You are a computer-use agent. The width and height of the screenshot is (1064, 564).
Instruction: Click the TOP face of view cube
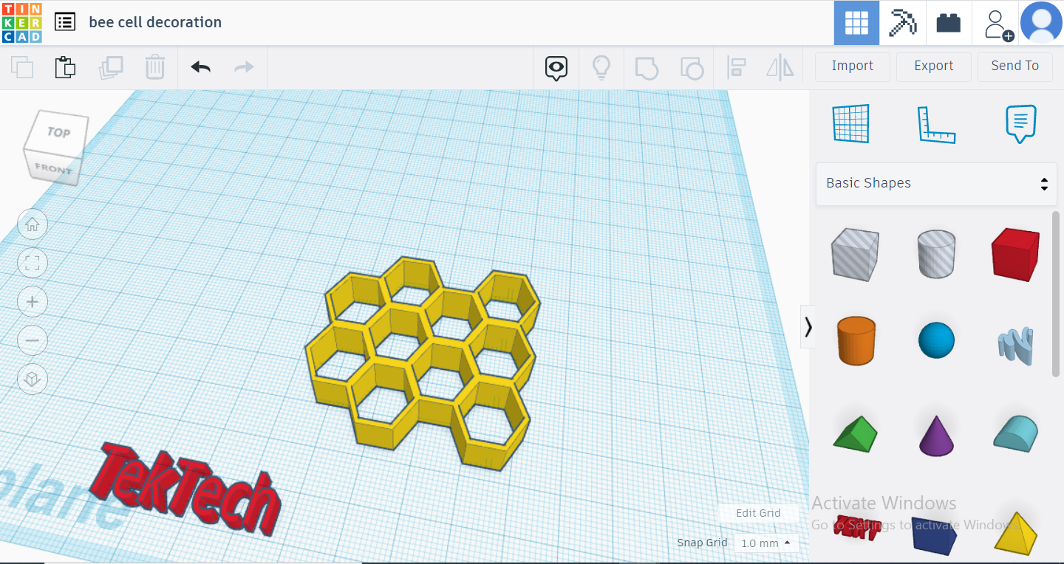(58, 132)
